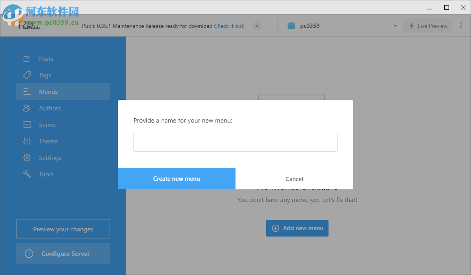471x275 pixels.
Task: Click the Tools wrench icon
Action: 27,174
